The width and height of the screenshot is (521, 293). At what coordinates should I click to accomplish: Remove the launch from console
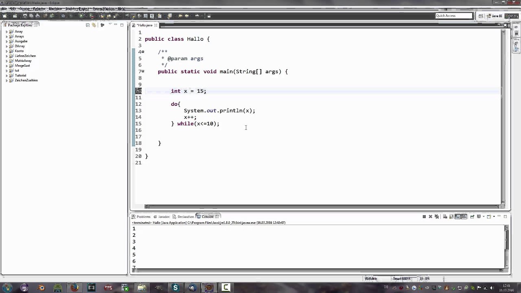pyautogui.click(x=431, y=216)
